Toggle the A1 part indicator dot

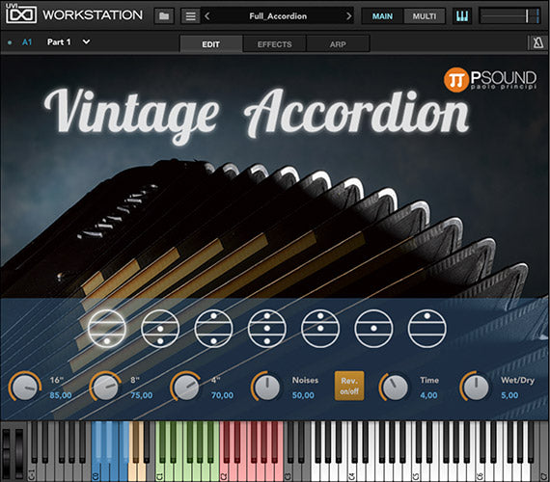click(10, 42)
